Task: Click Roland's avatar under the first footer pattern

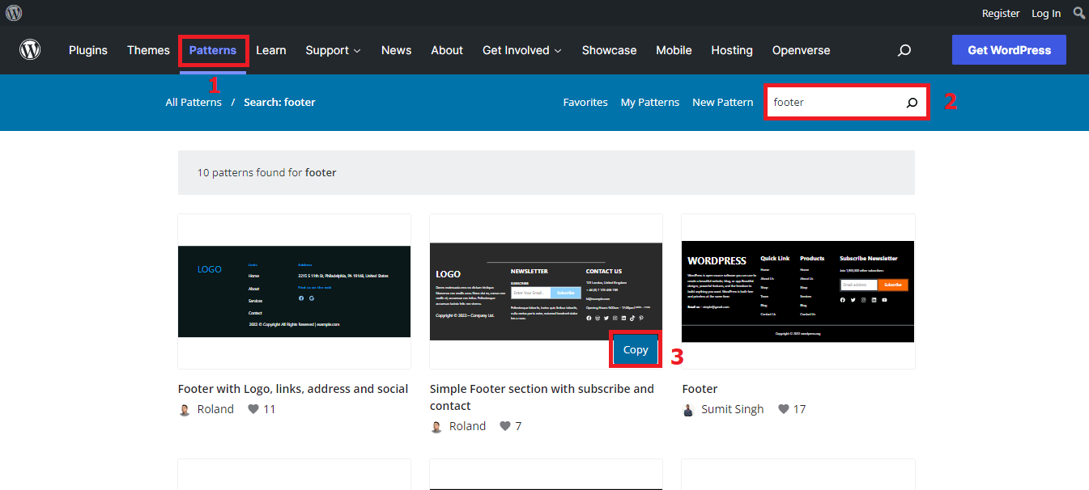Action: tap(185, 409)
